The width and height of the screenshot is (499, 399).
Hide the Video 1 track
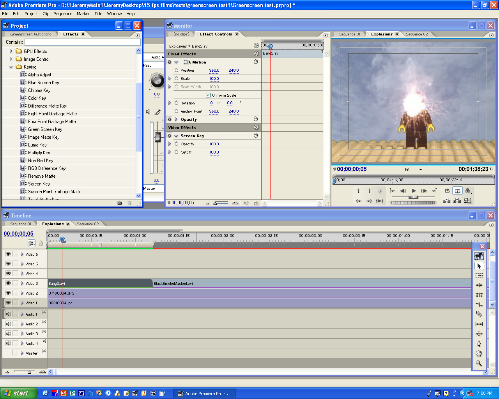click(x=8, y=303)
